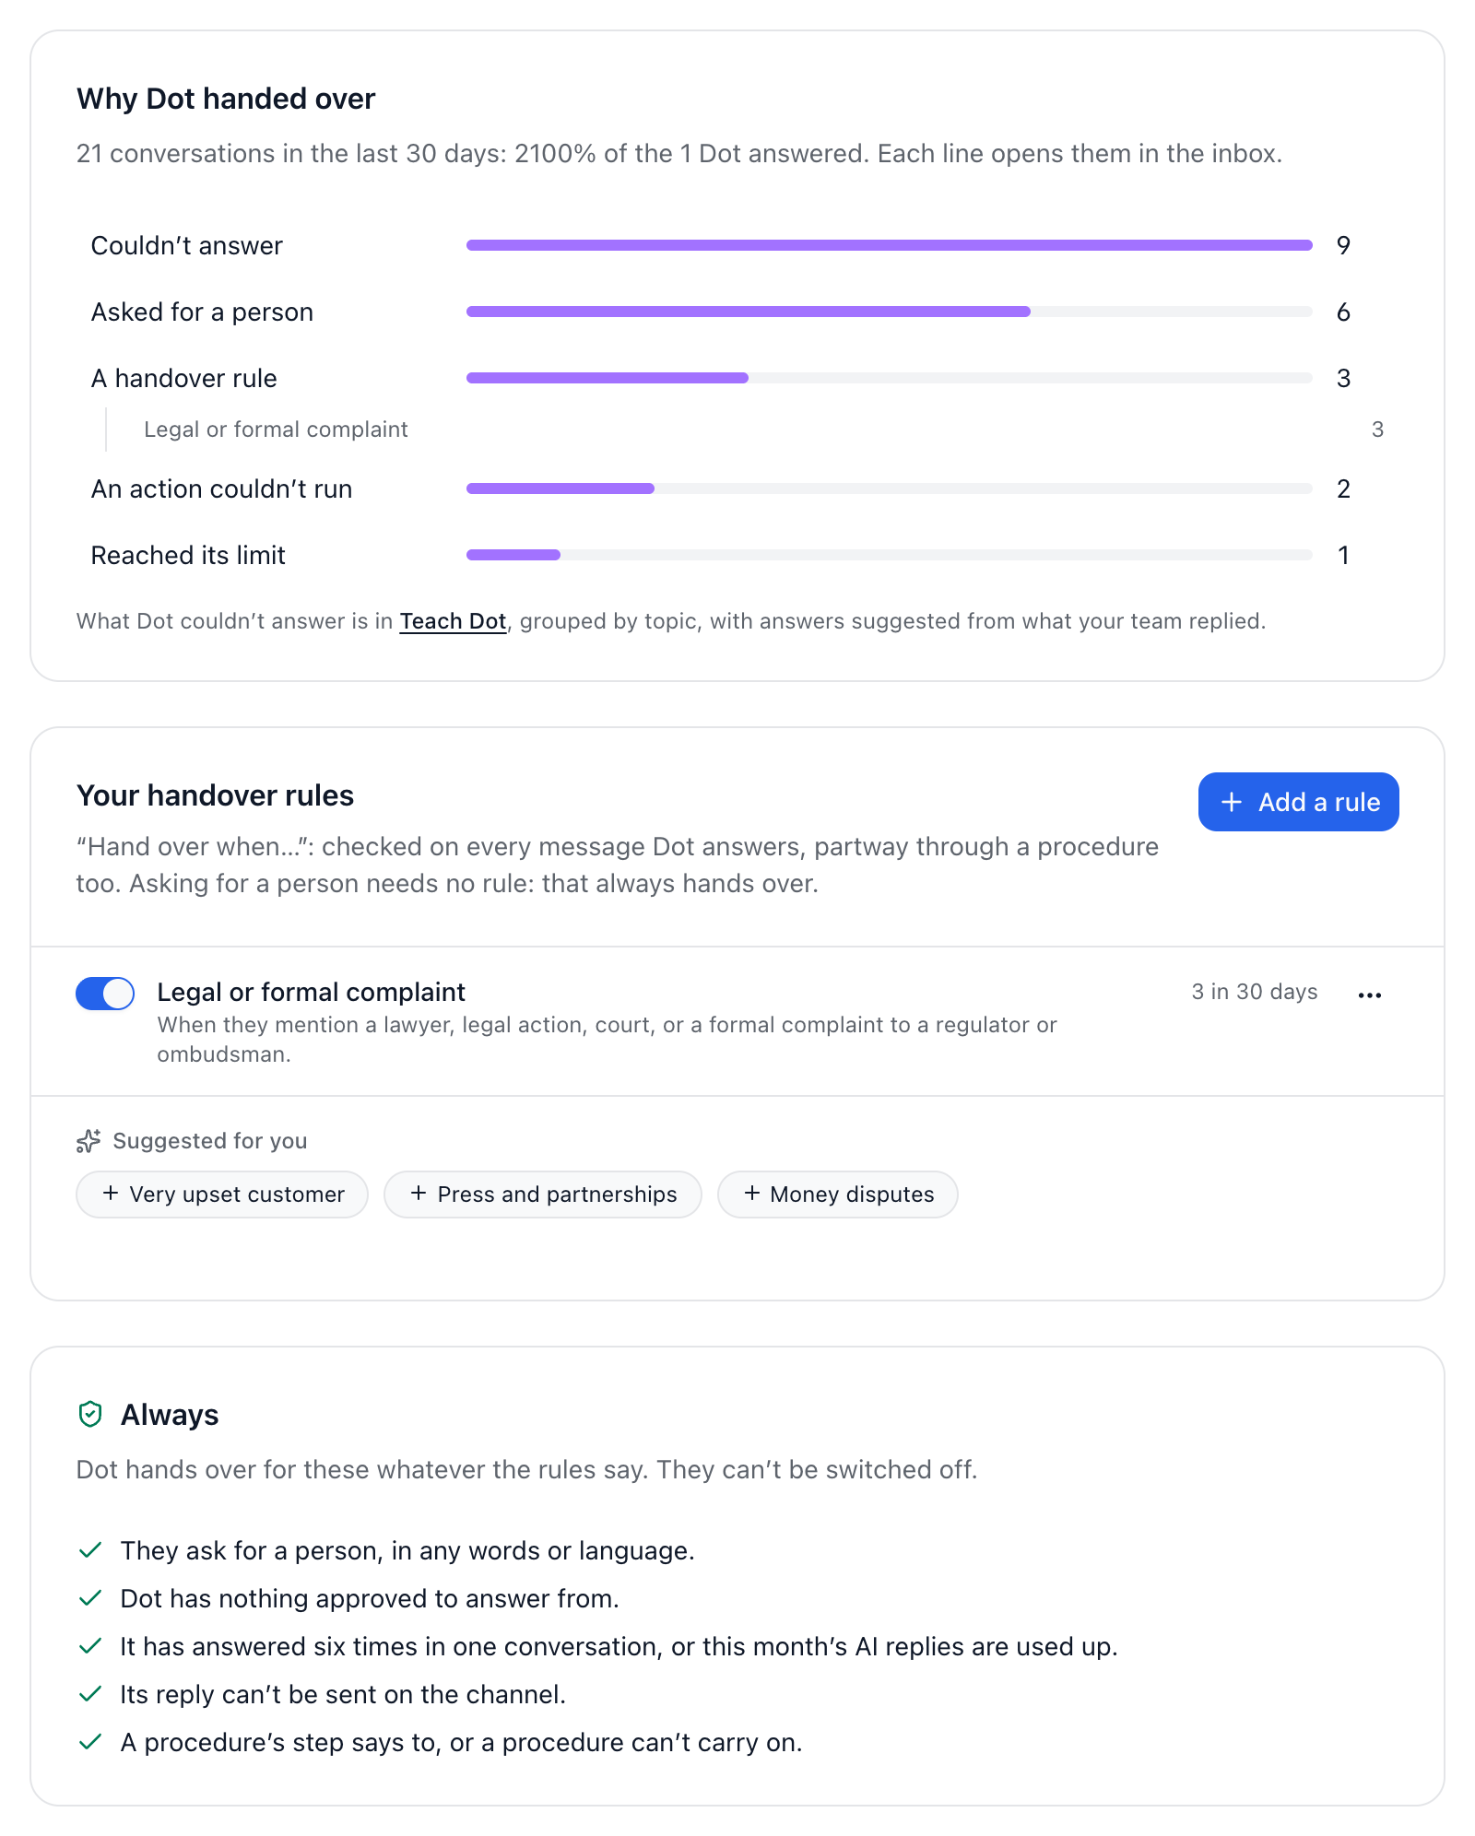Add the Money disputes suggested rule
1475x1836 pixels.
click(x=837, y=1195)
